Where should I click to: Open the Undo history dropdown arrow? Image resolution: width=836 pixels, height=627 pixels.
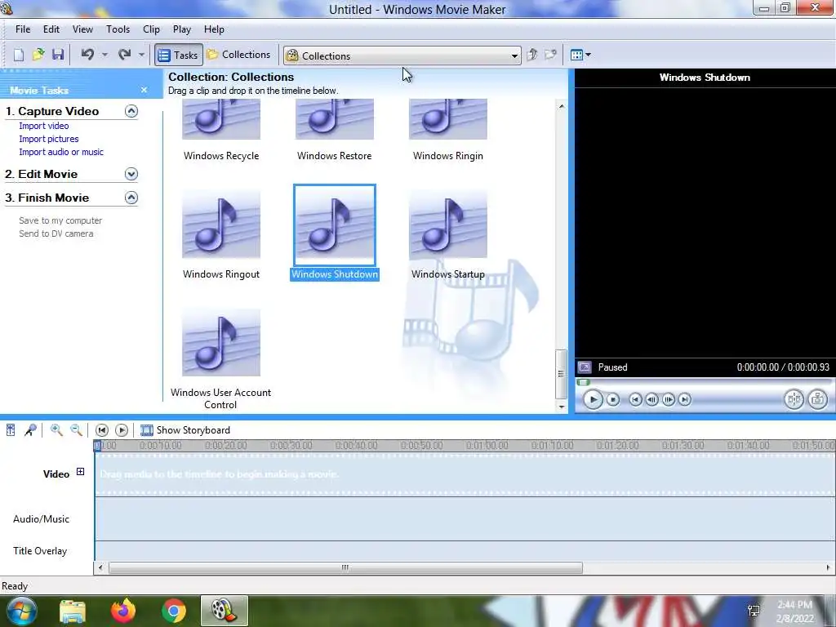click(x=105, y=55)
